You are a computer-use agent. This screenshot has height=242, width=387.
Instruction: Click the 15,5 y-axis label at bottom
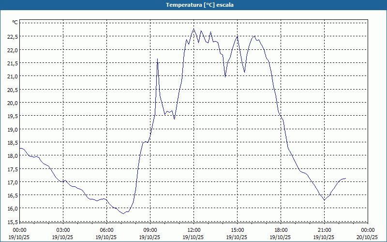(x=12, y=222)
